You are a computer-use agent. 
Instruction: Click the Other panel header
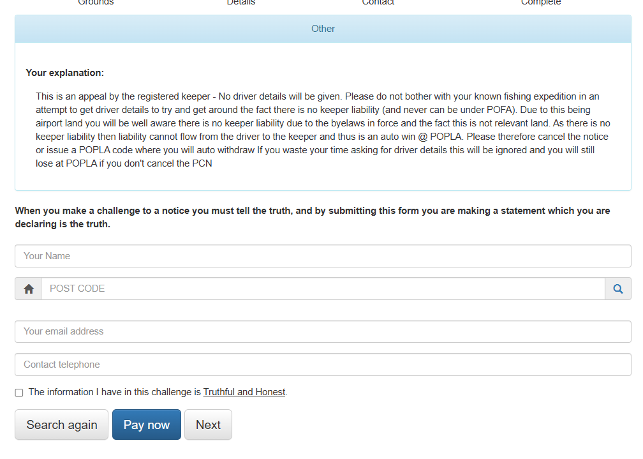click(323, 29)
